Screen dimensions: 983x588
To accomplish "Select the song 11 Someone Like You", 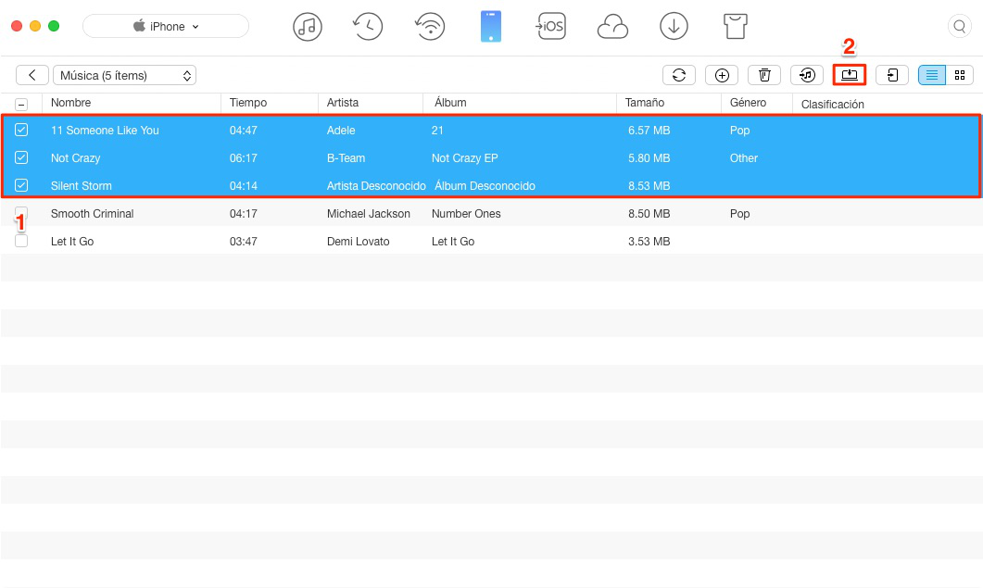I will (x=105, y=131).
